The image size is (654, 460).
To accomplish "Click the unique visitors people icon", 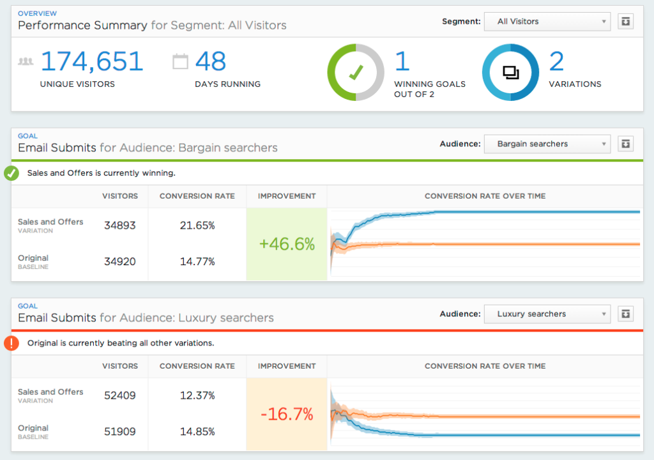I will point(24,61).
